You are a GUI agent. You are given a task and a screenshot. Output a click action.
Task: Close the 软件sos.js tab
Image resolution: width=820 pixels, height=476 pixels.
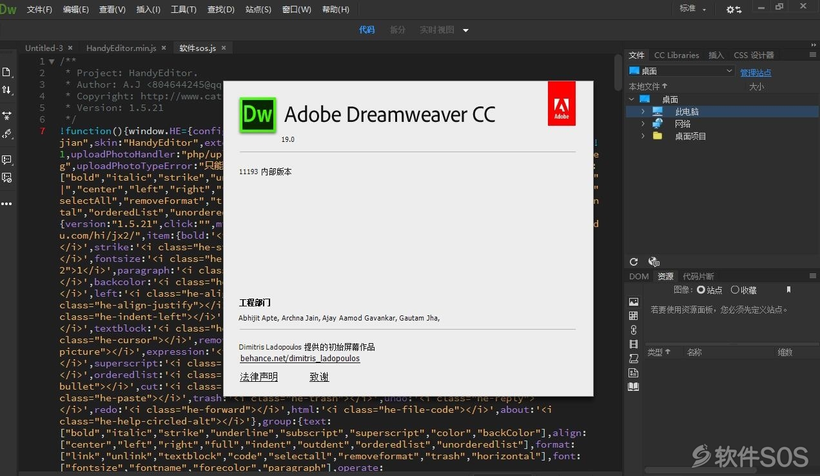coord(224,48)
